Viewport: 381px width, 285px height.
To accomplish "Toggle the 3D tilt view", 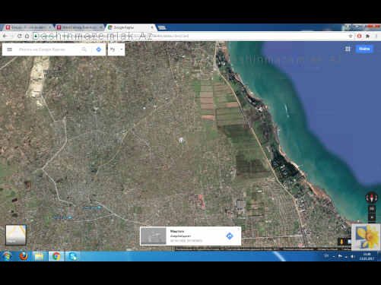I will coord(372,208).
